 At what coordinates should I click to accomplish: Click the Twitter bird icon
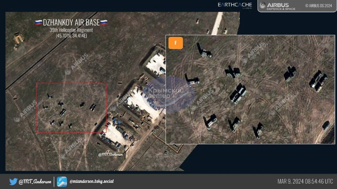click(13, 181)
